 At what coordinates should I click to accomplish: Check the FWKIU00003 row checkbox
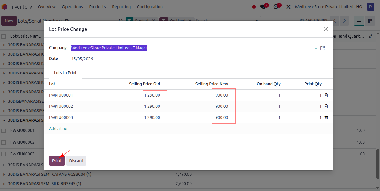click(x=4, y=154)
